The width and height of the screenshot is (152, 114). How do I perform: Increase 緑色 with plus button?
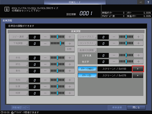click(x=70, y=64)
